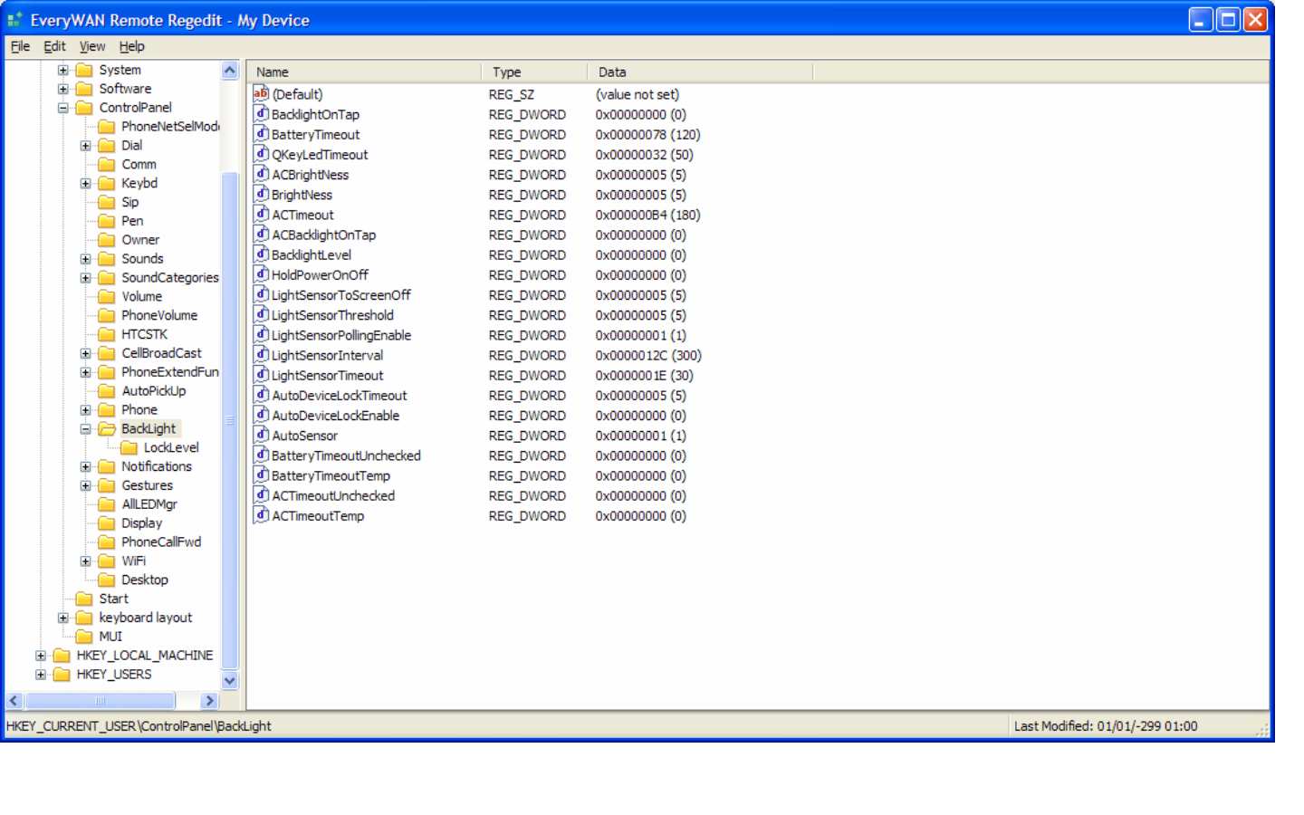
Task: Click the tree horizontal scroll right arrow
Action: (210, 700)
